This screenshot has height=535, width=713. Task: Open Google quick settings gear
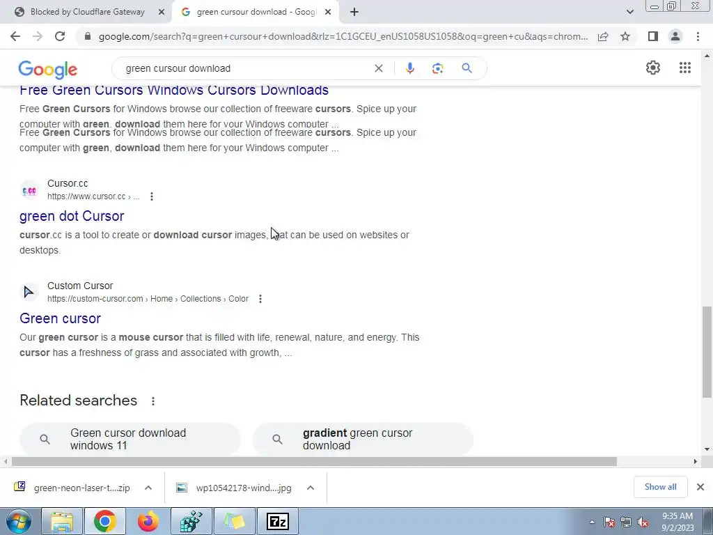[x=653, y=68]
